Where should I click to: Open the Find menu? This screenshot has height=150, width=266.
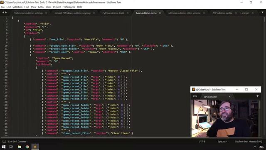click(27, 7)
